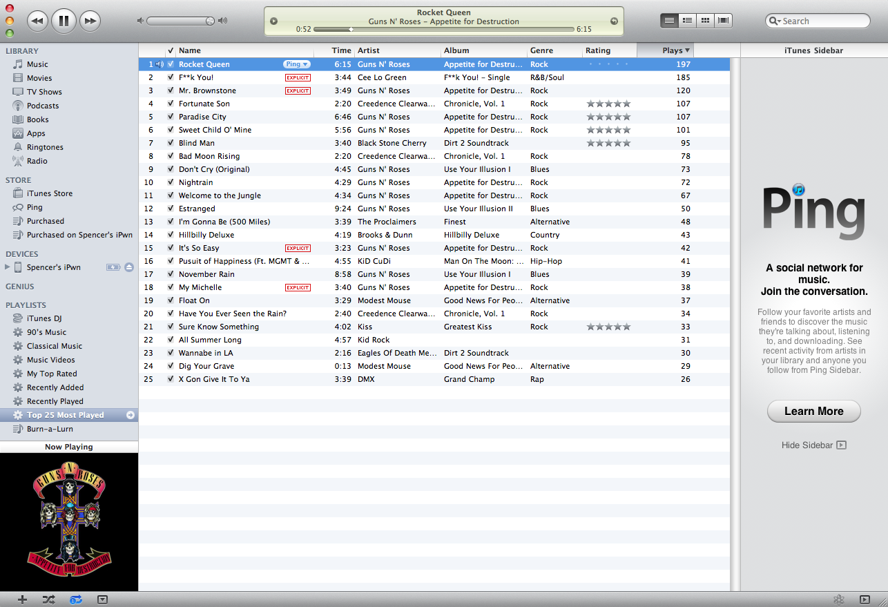This screenshot has height=607, width=888.
Task: Eject Spencer's iPwn device
Action: (129, 267)
